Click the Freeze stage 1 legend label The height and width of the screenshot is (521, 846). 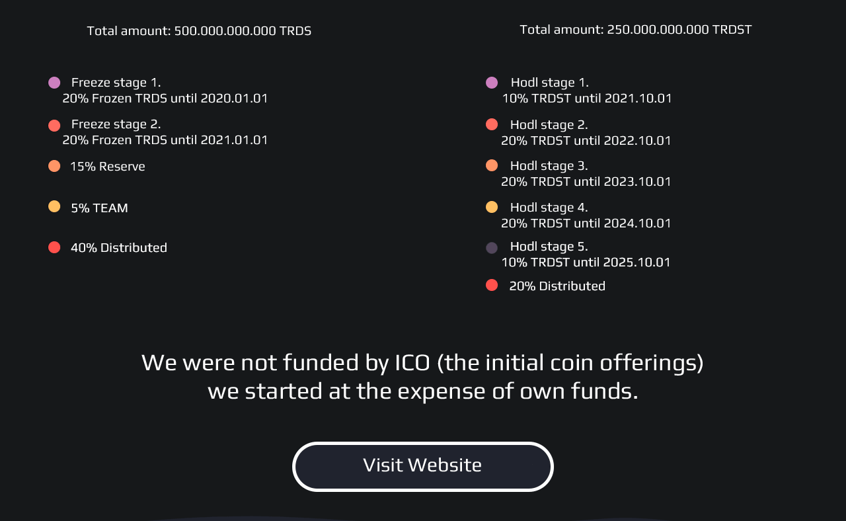[116, 83]
